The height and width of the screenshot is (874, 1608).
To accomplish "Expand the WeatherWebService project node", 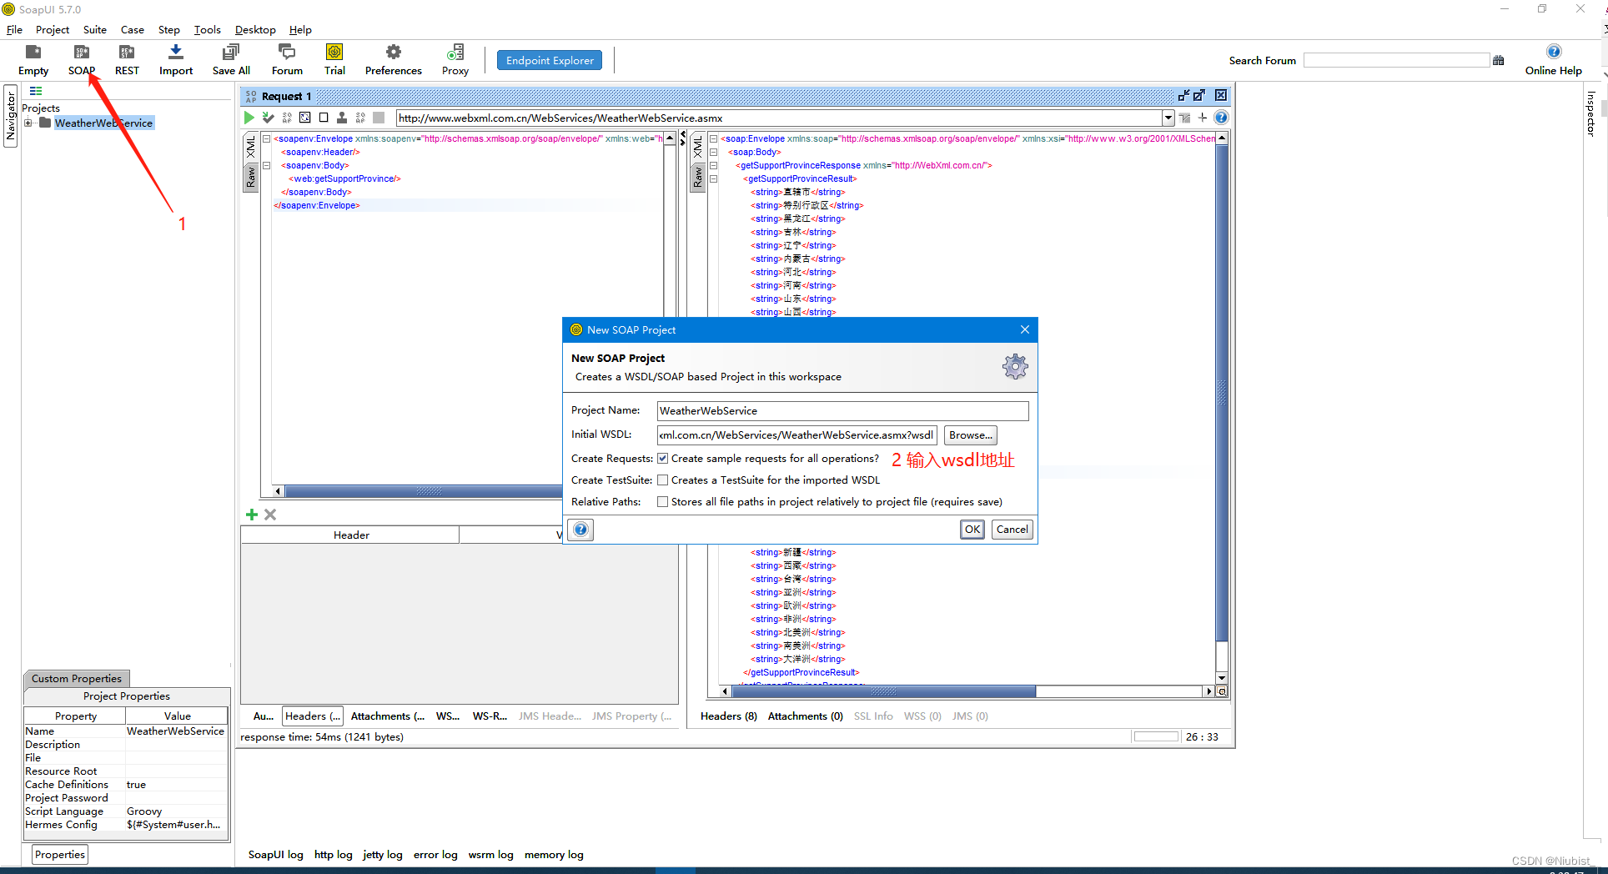I will [x=28, y=123].
